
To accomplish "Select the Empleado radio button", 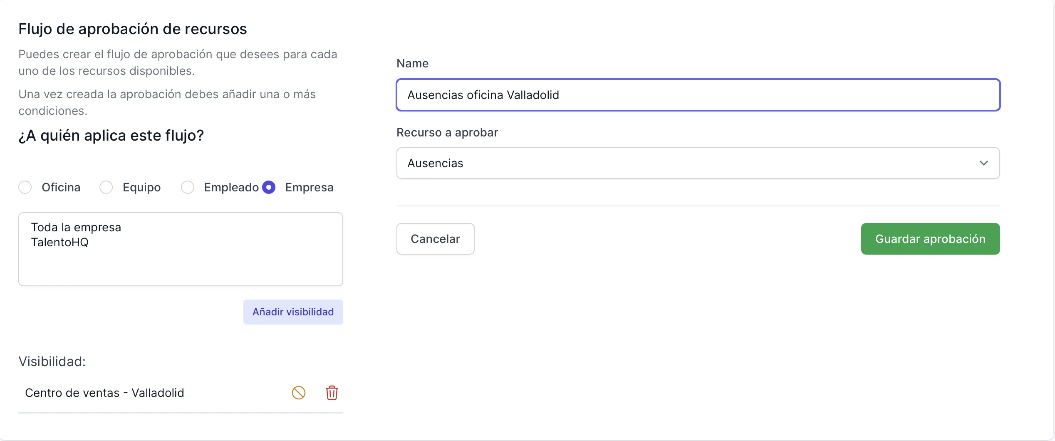I will pos(188,187).
